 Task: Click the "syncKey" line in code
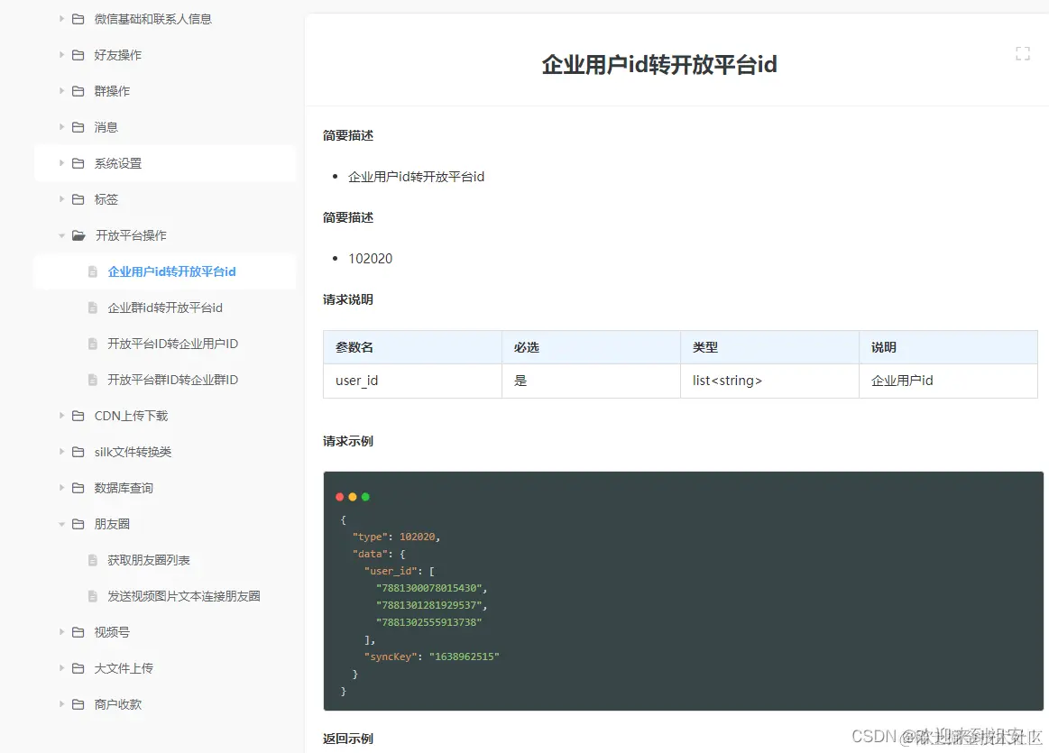[x=431, y=657]
